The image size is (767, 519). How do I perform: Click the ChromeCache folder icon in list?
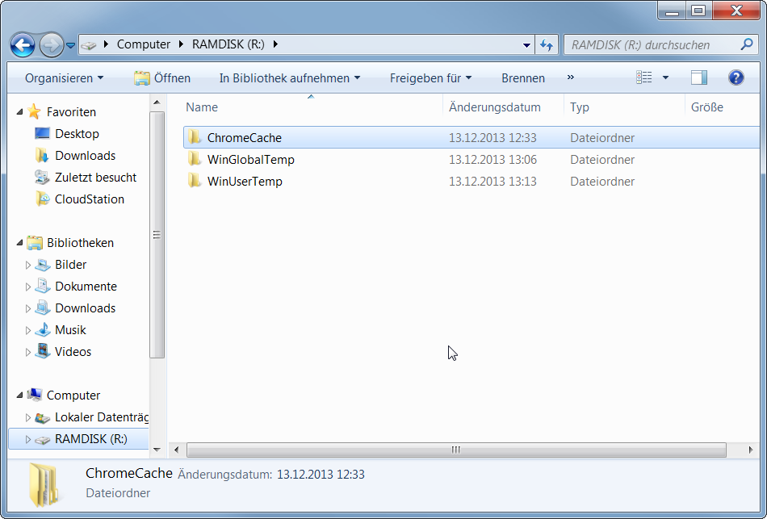click(x=194, y=138)
